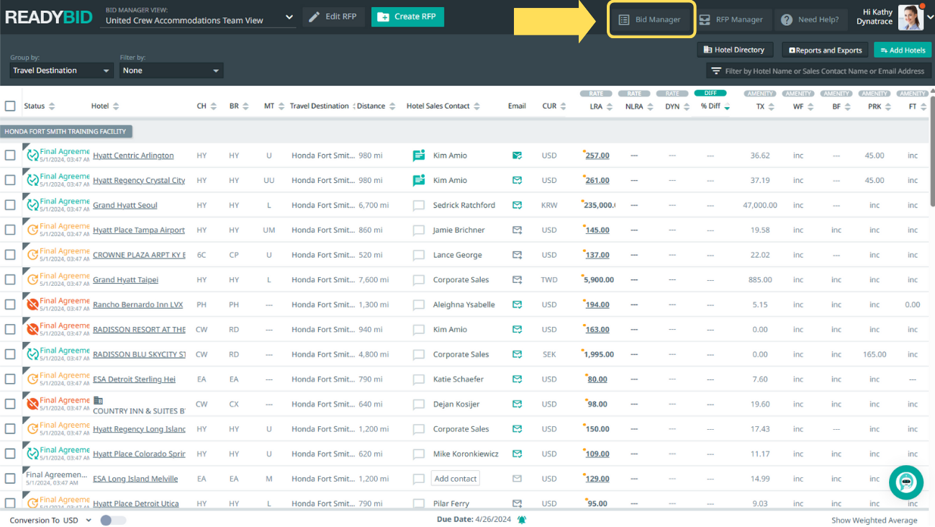This screenshot has width=935, height=527.
Task: Open Reports and Exports
Action: (x=826, y=50)
